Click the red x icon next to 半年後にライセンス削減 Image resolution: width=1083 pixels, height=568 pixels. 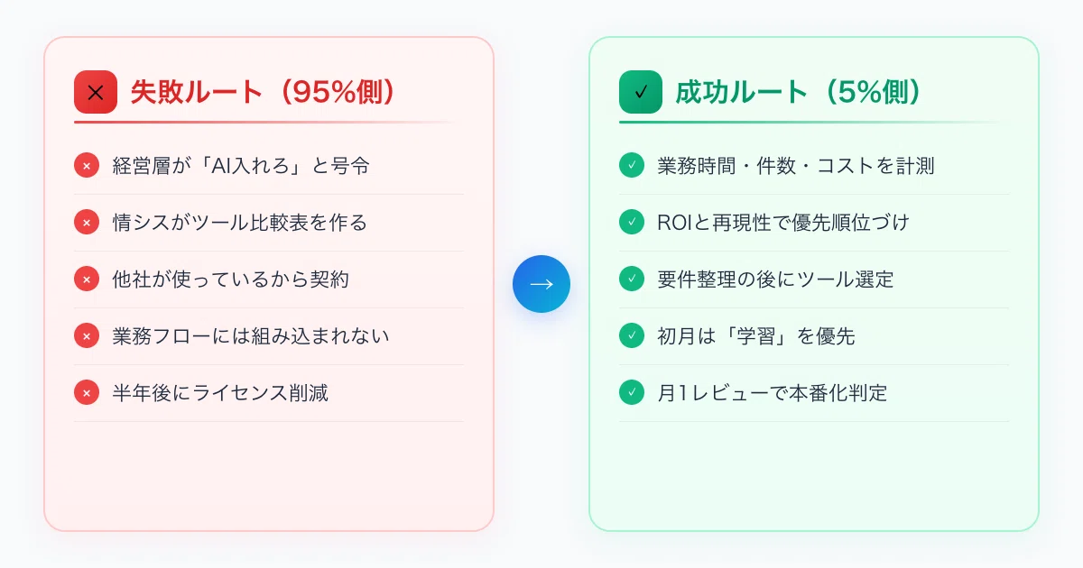pos(87,393)
